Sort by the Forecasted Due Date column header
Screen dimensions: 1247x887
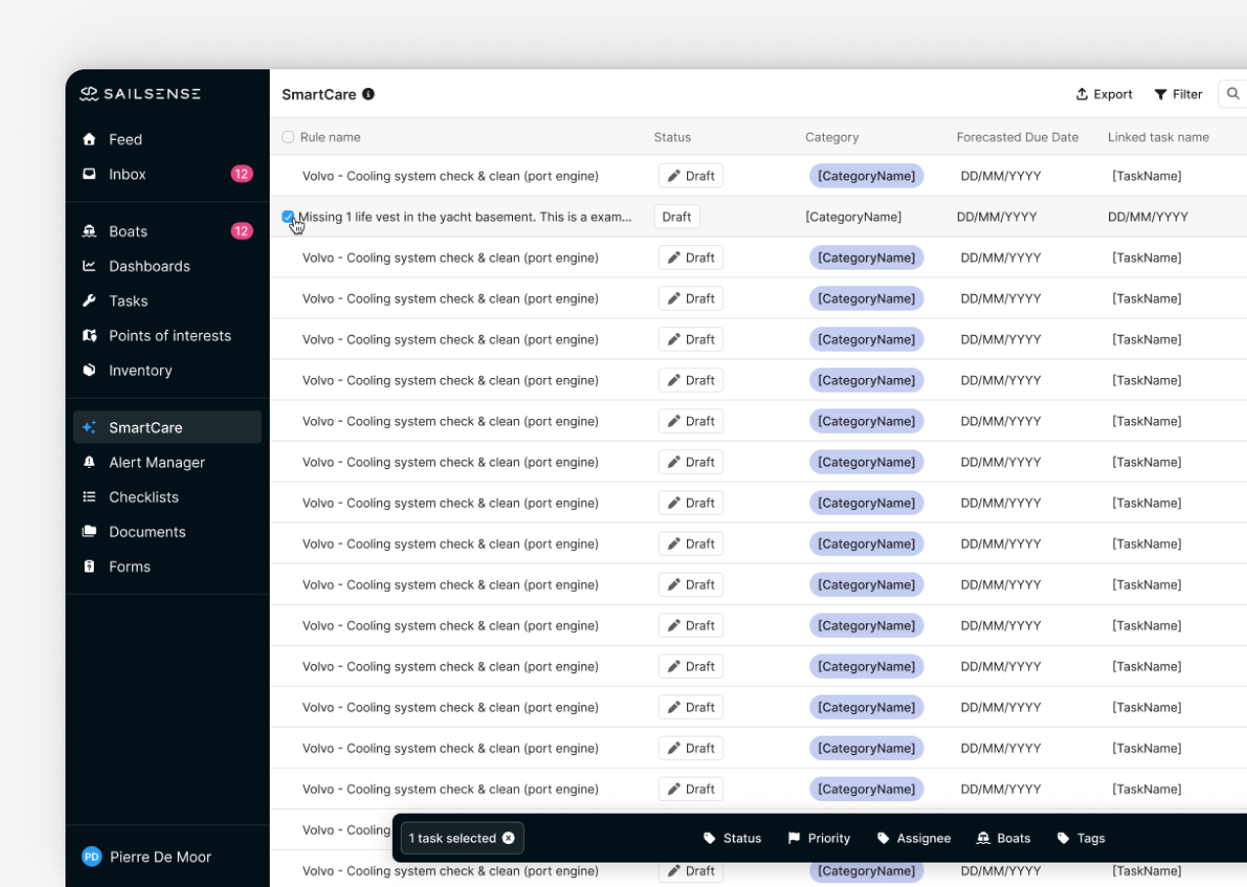(x=1017, y=137)
